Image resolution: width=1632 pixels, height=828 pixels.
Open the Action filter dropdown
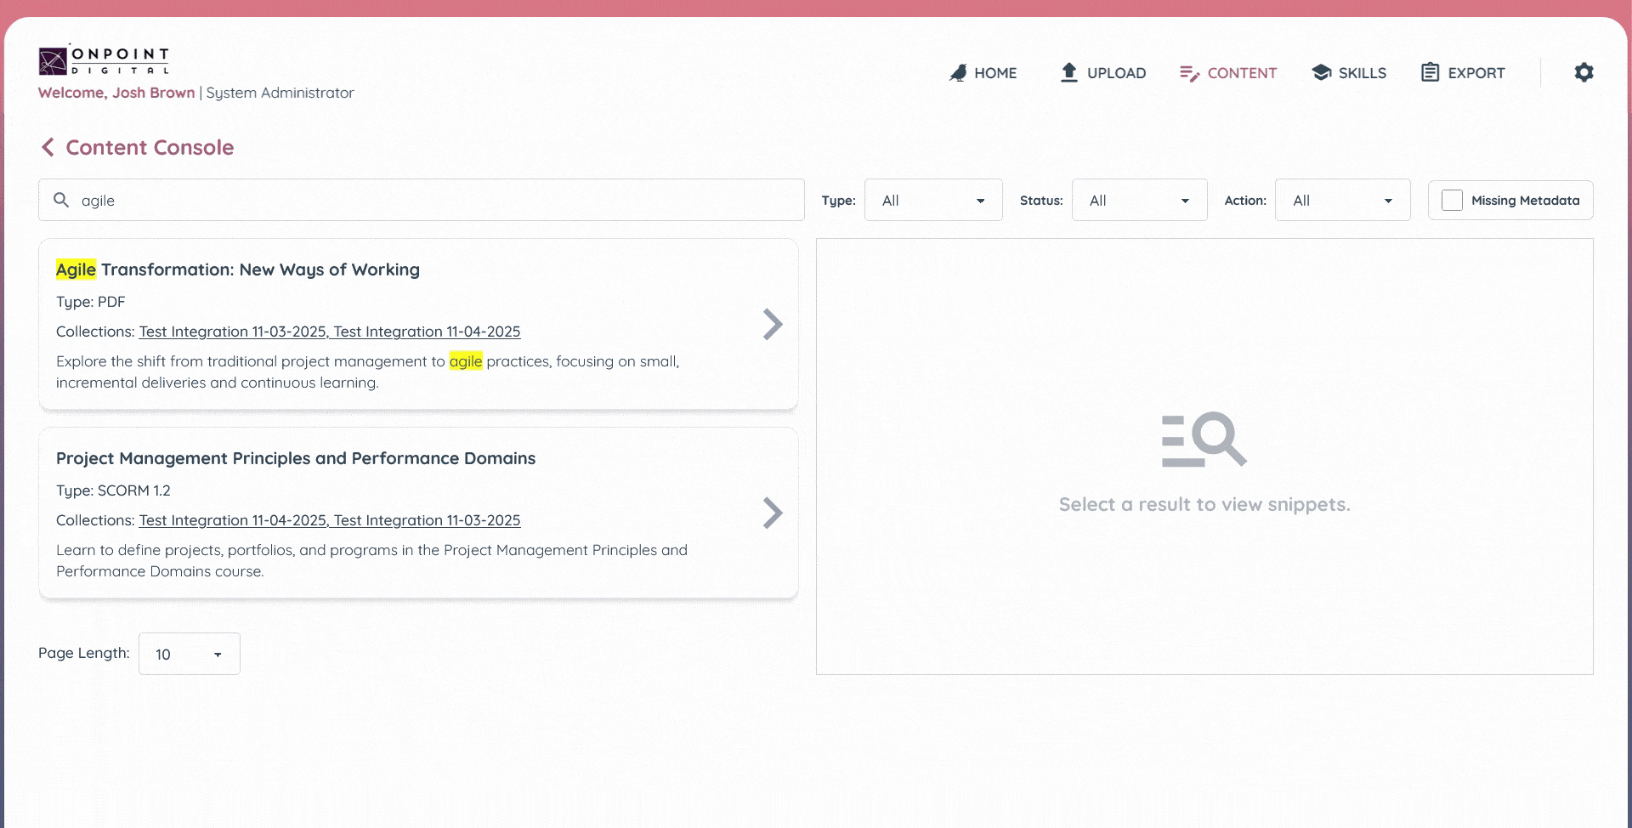pyautogui.click(x=1341, y=200)
